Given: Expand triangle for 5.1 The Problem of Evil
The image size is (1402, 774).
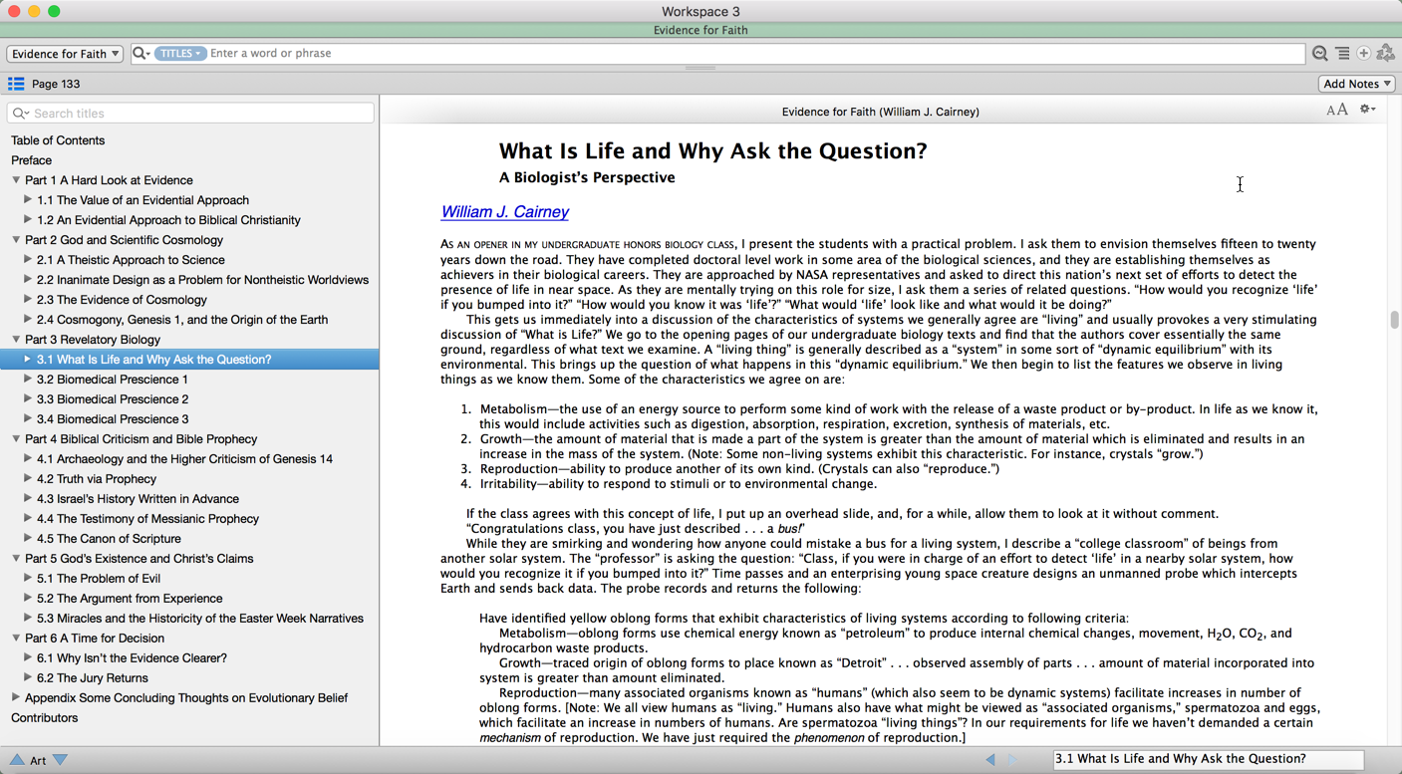Looking at the screenshot, I should (x=28, y=579).
